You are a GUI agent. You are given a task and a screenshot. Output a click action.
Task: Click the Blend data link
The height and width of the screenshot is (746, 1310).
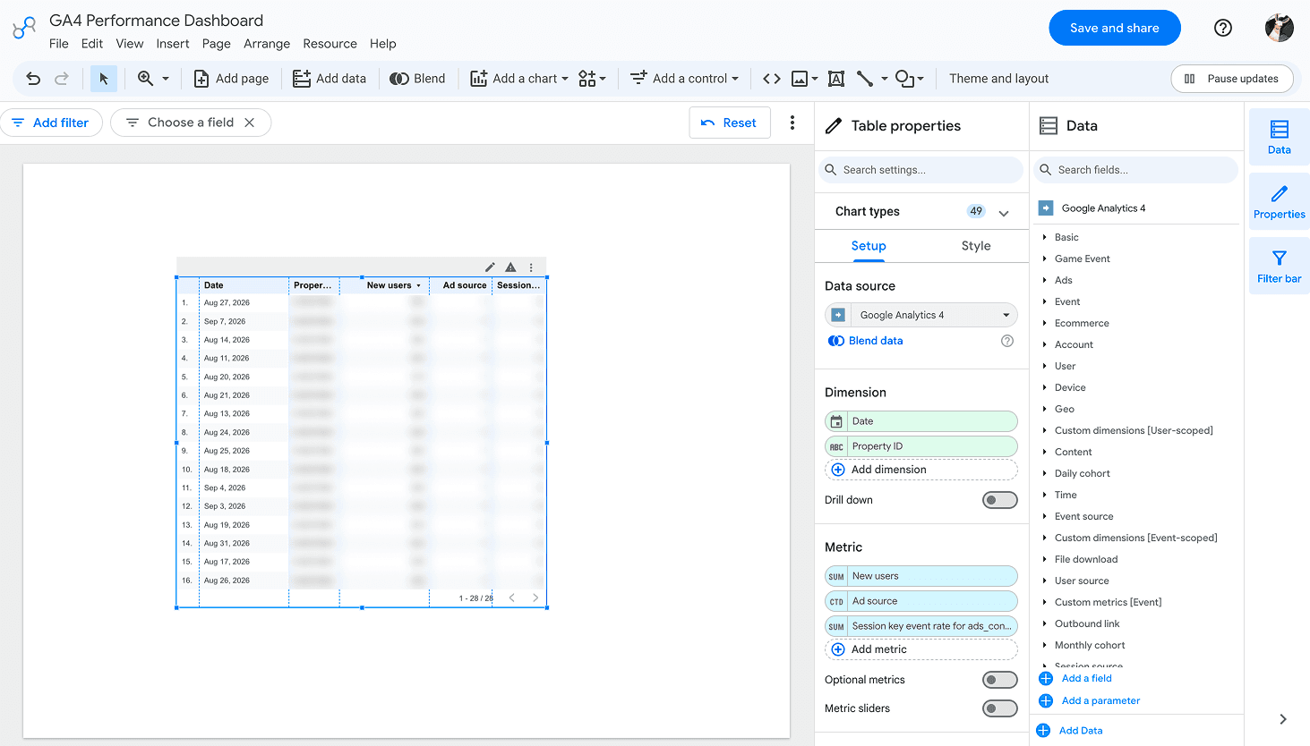[866, 341]
